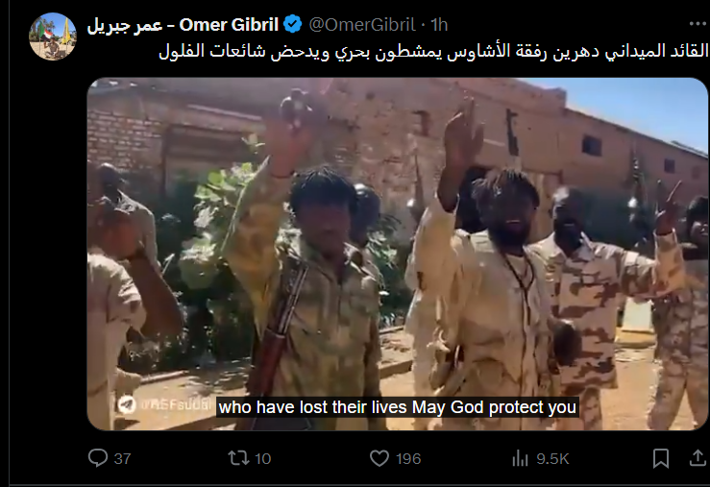
Task: Click the Telegram watermark on video
Action: click(x=164, y=404)
